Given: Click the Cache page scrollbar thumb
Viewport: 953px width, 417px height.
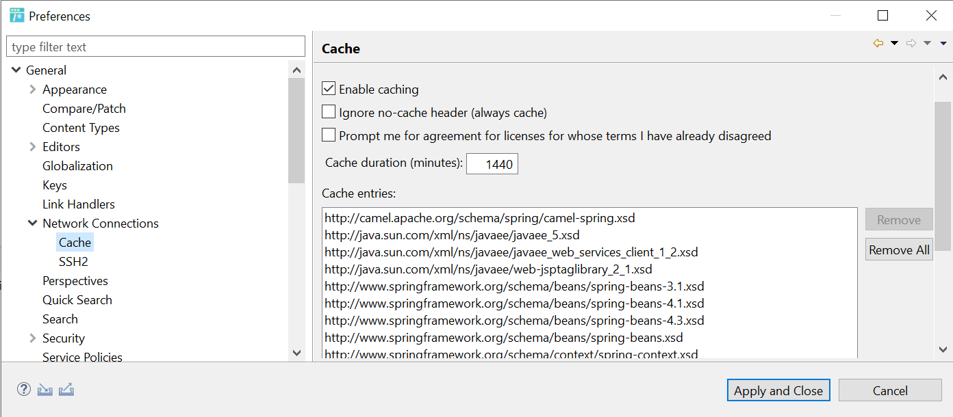Looking at the screenshot, I should coord(943,176).
